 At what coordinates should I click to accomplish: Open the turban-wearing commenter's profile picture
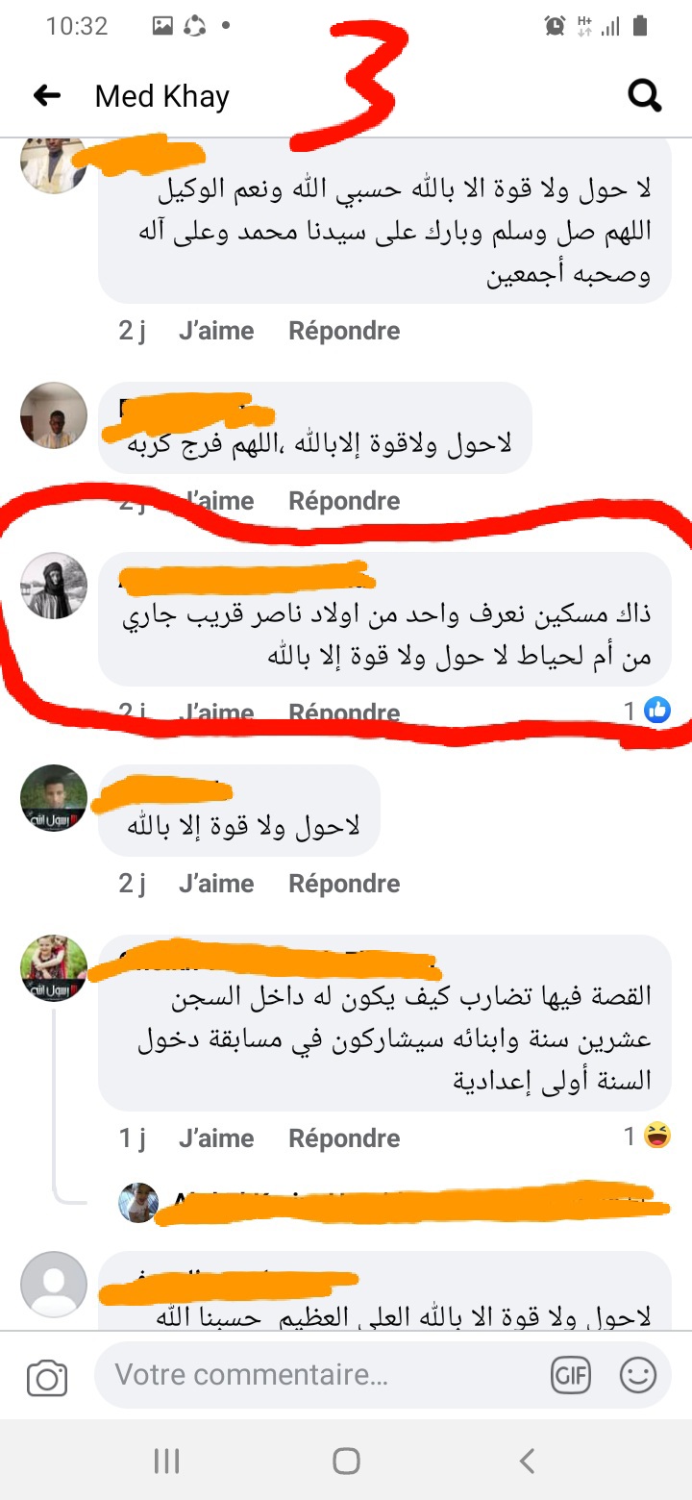point(54,586)
